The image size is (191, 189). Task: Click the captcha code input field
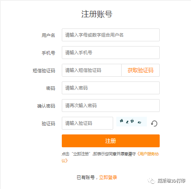tap(87, 123)
